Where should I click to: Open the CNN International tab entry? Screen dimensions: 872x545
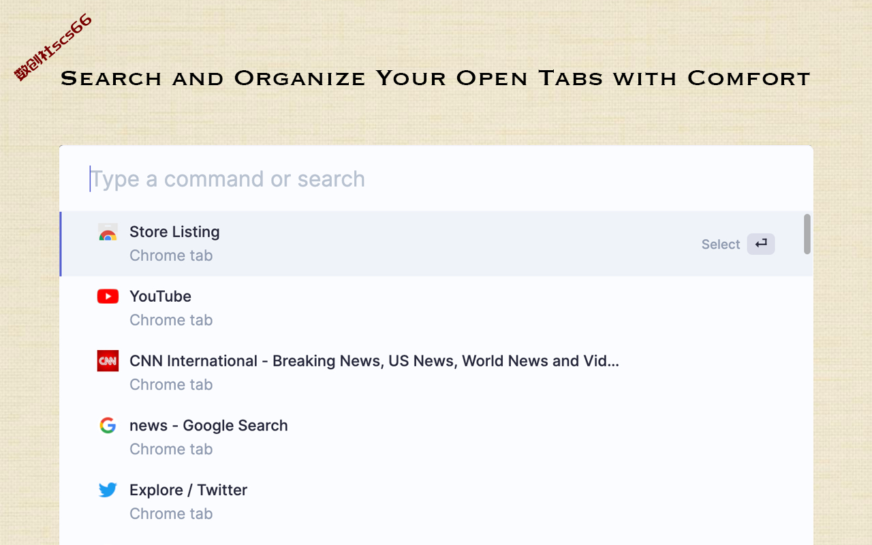436,373
